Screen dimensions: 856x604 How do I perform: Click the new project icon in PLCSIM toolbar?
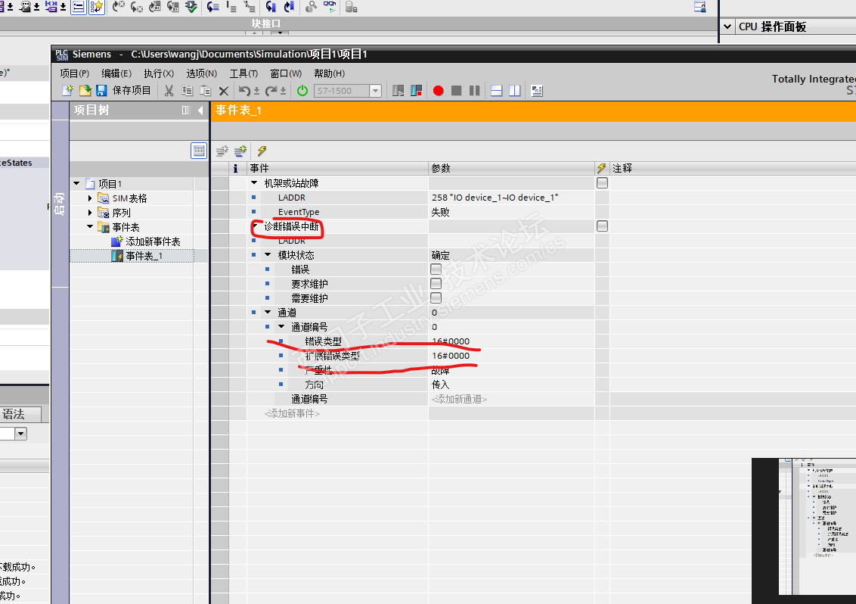click(x=67, y=91)
